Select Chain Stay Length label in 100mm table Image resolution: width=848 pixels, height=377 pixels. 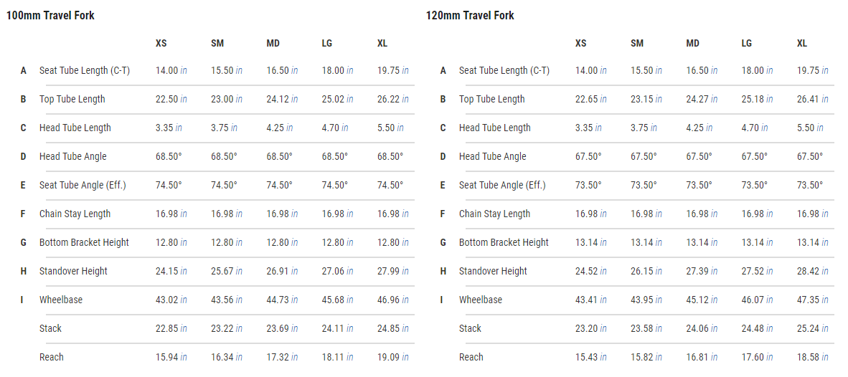pos(75,214)
